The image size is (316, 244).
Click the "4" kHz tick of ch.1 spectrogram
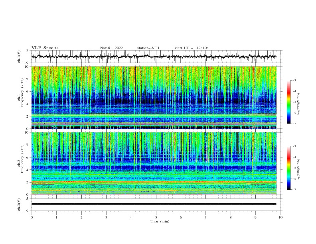coord(28,104)
